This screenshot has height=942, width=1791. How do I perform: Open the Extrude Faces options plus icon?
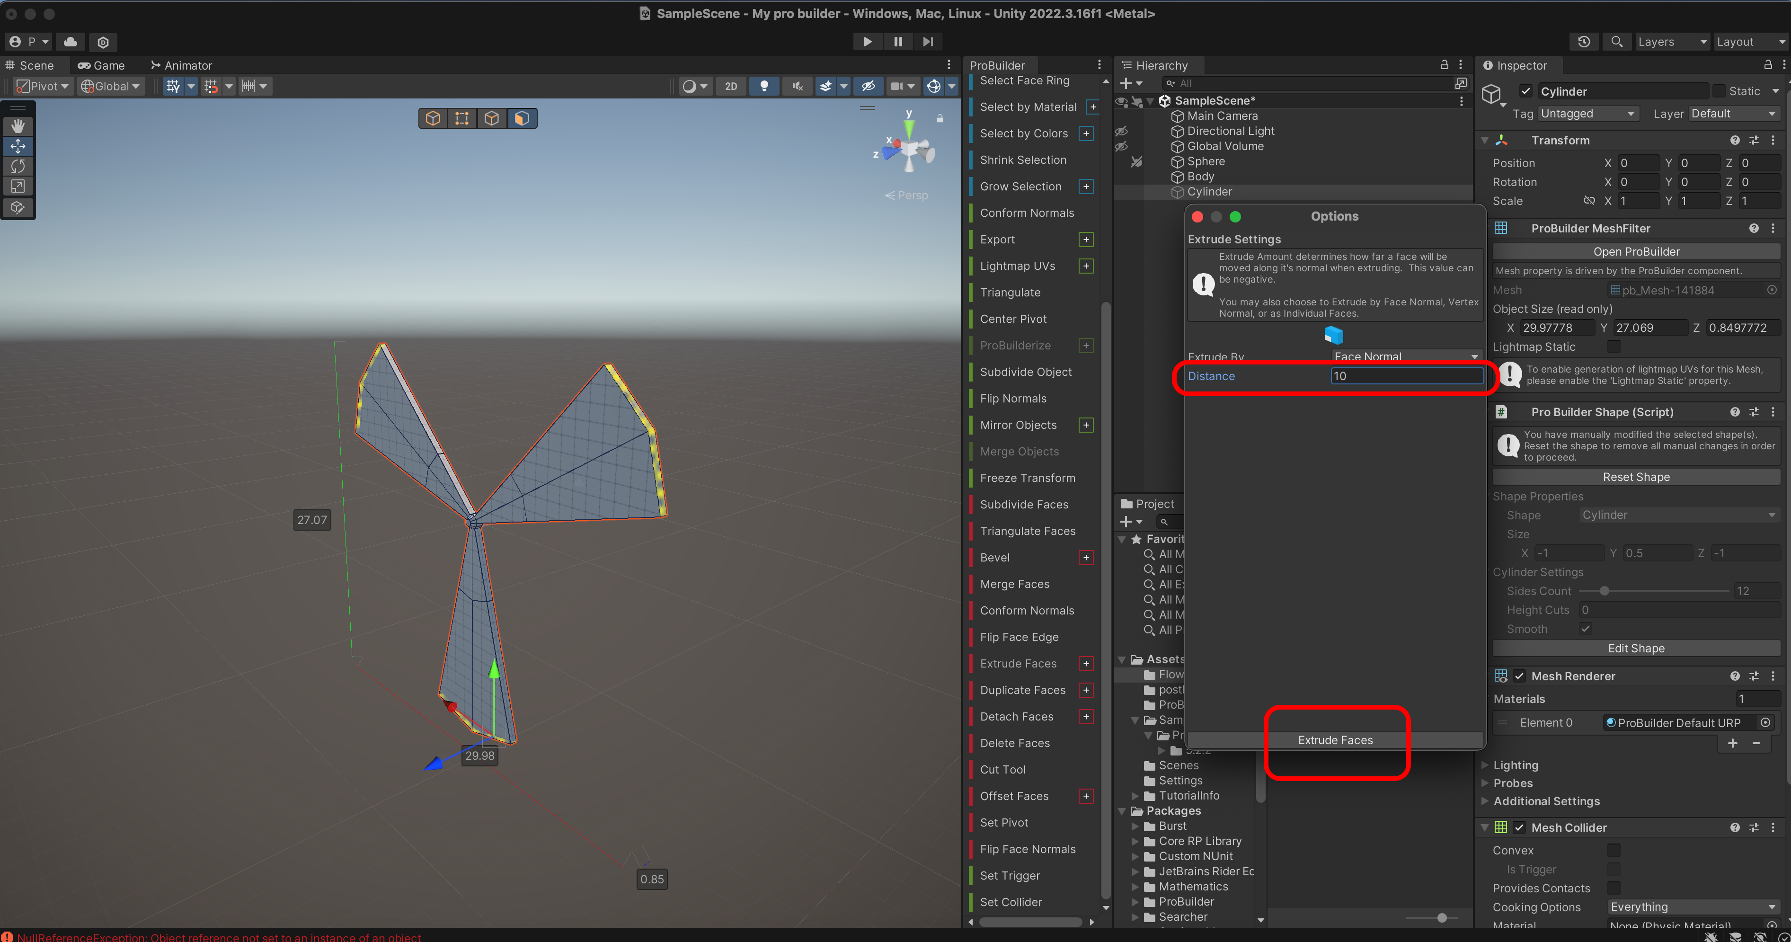click(x=1086, y=663)
